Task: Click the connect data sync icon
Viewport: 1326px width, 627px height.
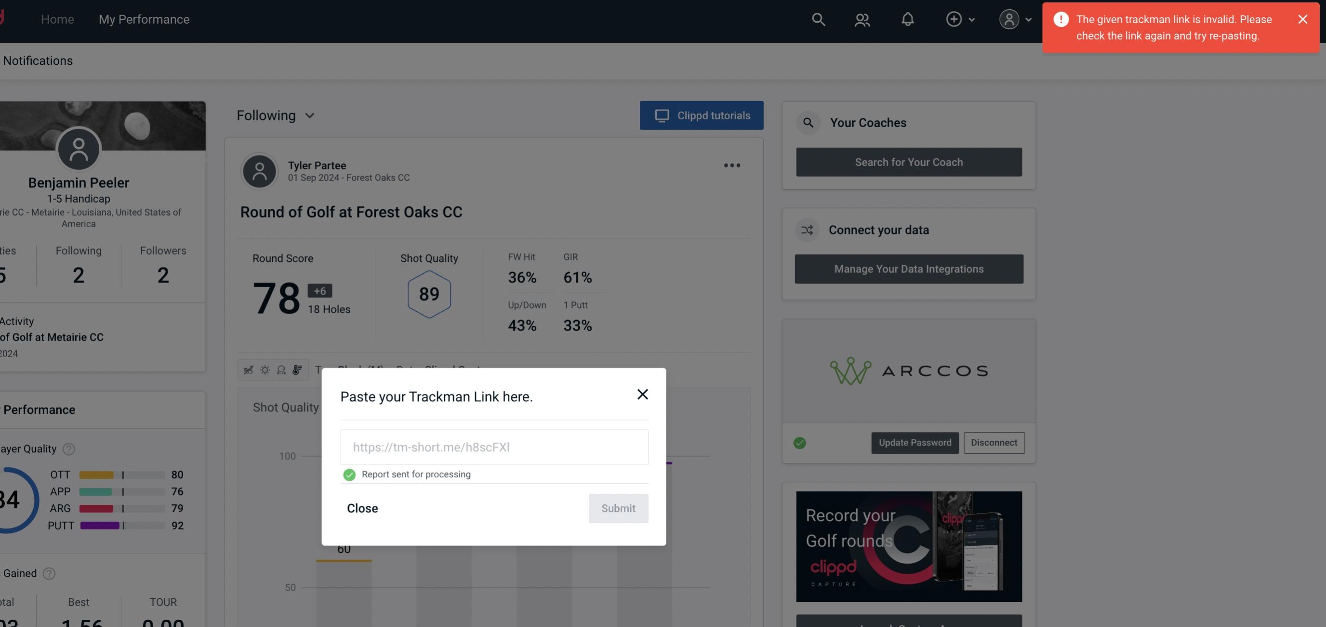Action: [808, 230]
